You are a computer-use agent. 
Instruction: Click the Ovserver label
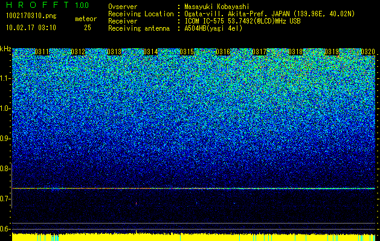point(123,7)
